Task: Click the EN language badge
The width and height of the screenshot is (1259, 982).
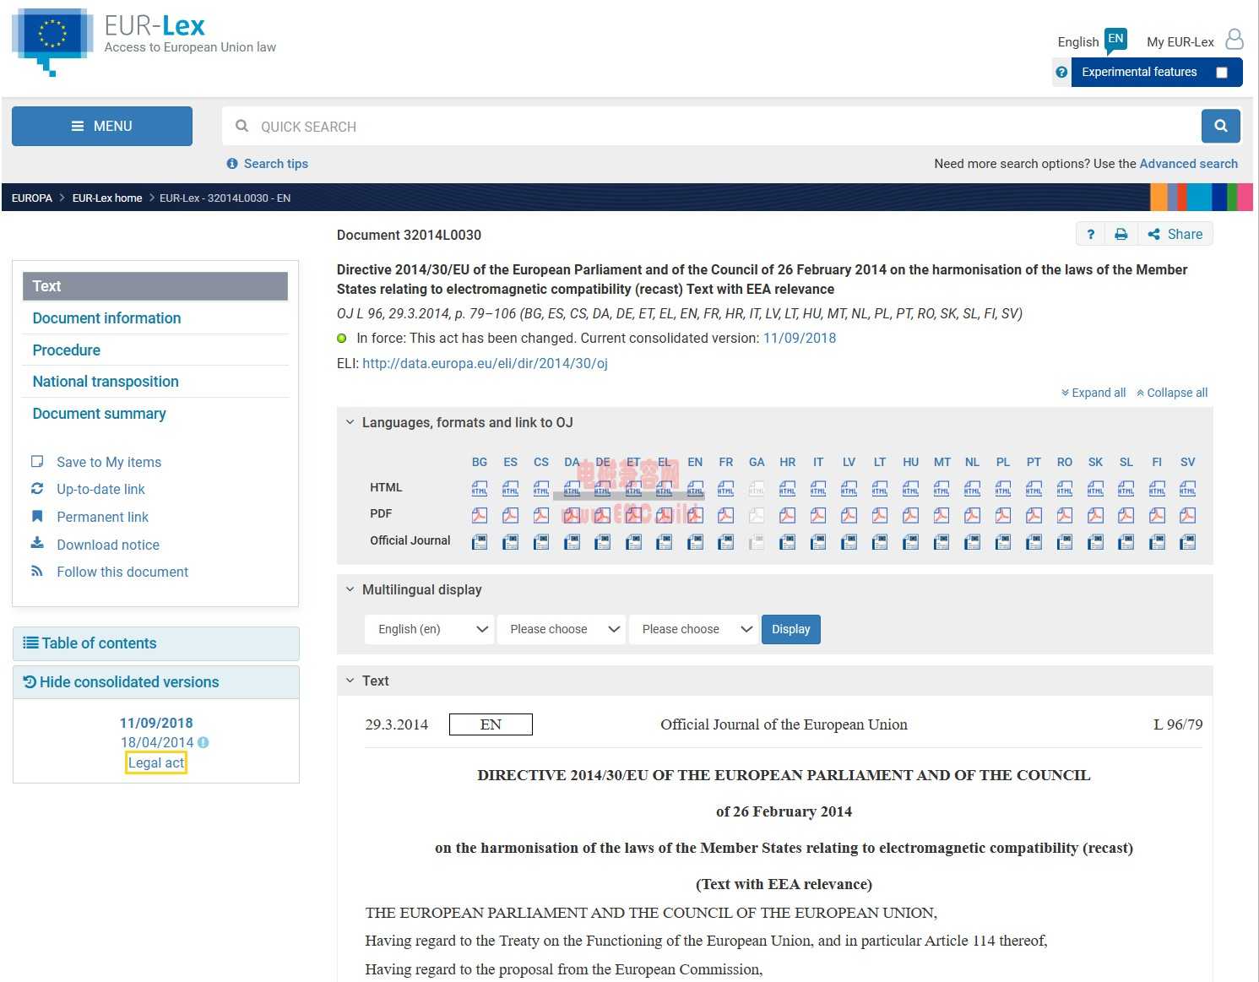Action: pos(1116,39)
